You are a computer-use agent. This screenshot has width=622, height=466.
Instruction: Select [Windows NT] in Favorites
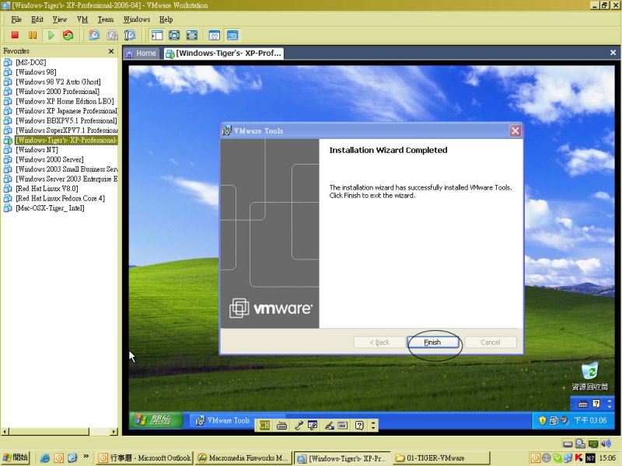[x=37, y=150]
